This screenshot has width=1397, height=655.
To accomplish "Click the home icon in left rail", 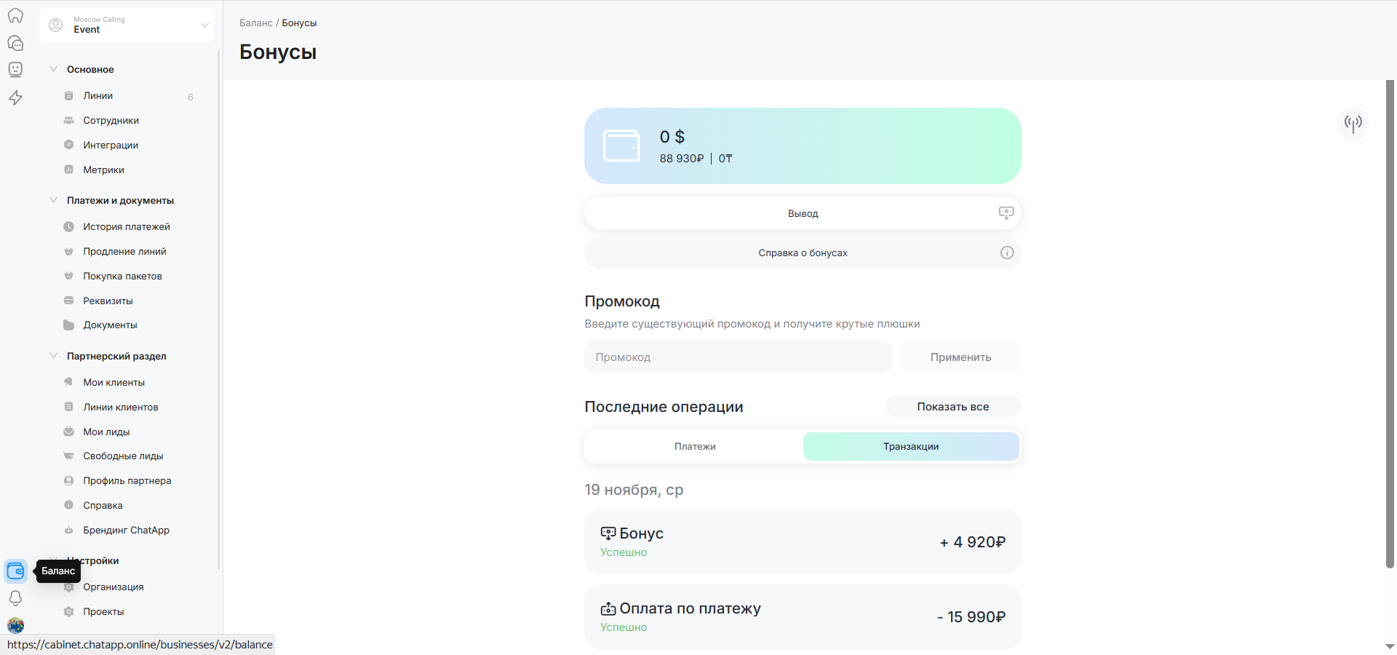I will 15,16.
